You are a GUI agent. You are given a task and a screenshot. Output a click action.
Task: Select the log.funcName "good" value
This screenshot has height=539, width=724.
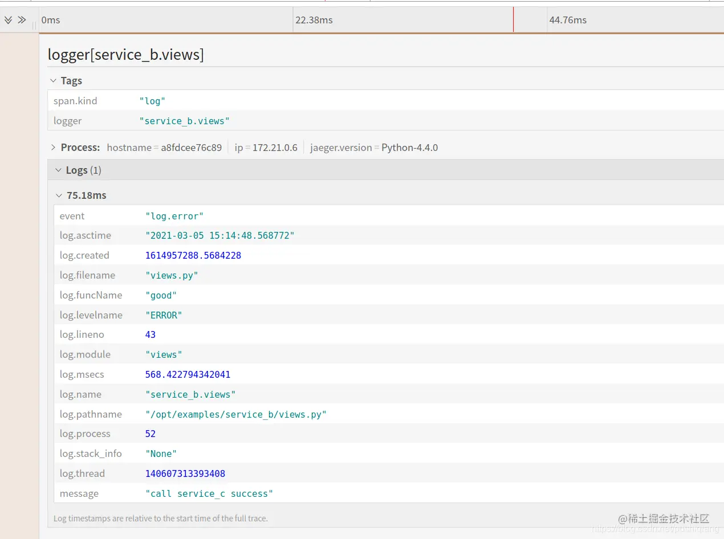pos(161,295)
